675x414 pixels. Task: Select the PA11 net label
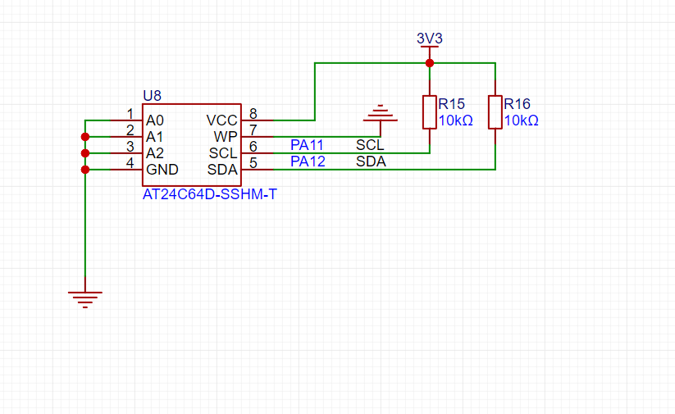point(308,145)
